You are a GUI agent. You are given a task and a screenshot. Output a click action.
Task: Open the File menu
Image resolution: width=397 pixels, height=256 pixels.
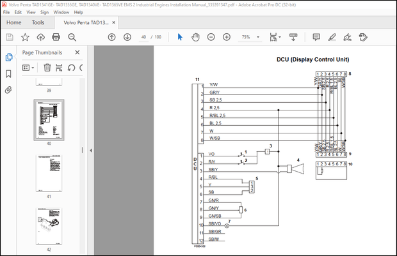click(6, 12)
